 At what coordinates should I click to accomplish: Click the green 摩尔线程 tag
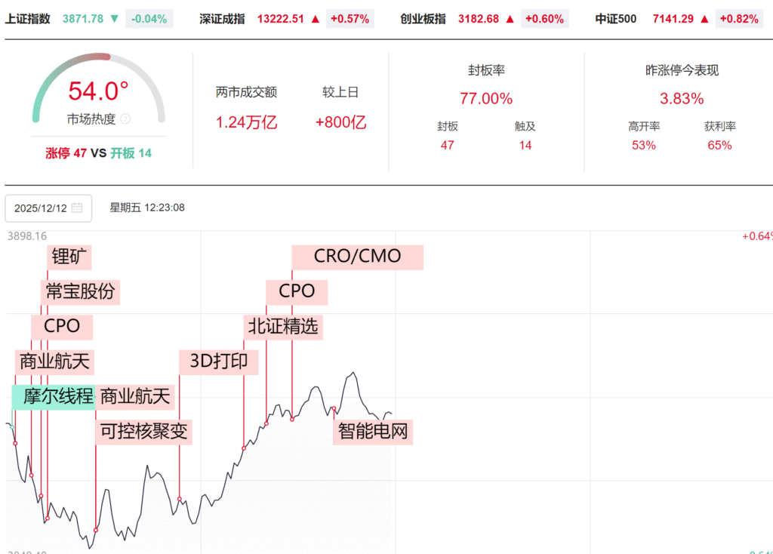54,396
